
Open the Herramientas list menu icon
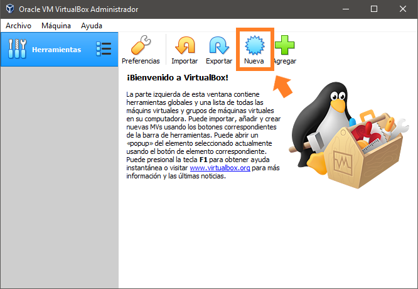point(103,49)
